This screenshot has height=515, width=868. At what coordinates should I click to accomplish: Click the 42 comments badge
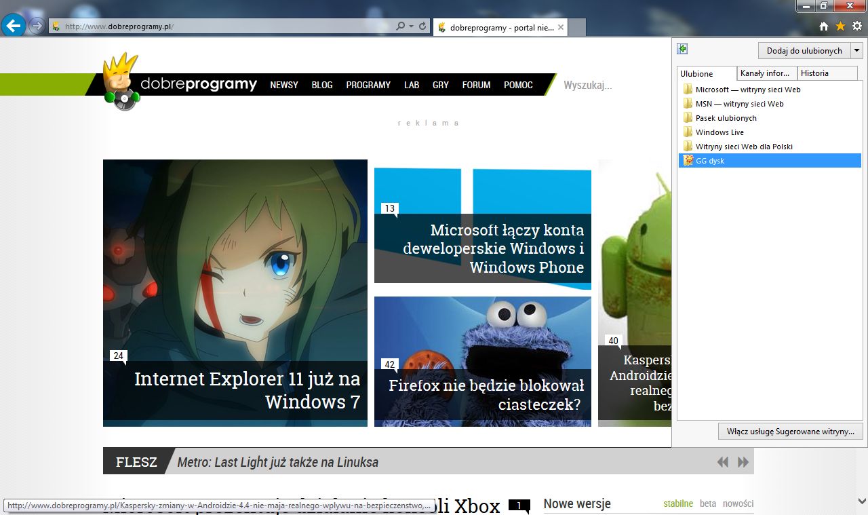point(390,364)
